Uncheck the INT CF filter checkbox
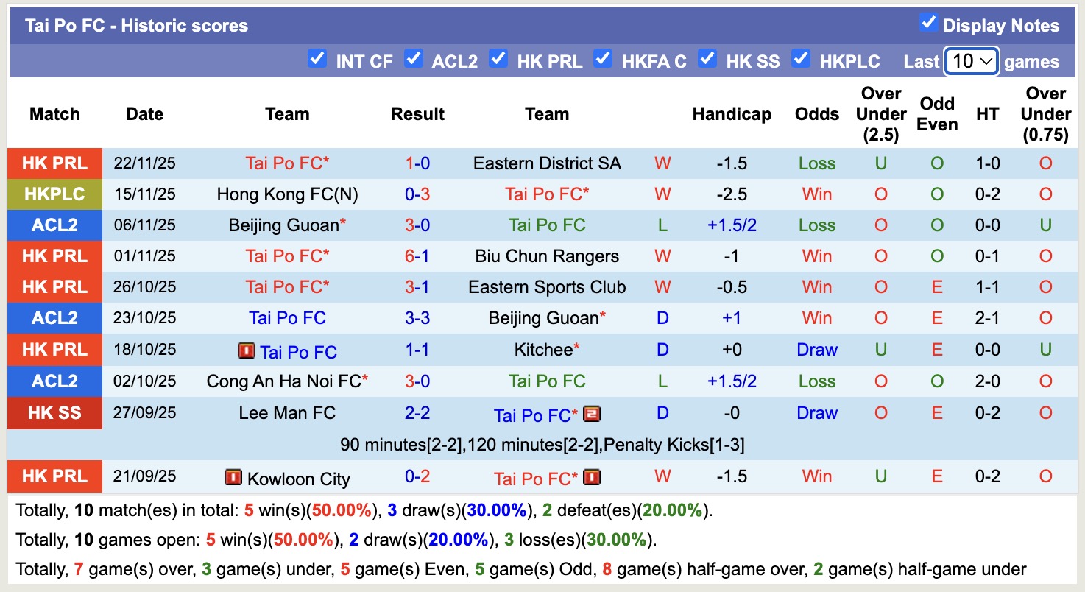 pyautogui.click(x=317, y=60)
